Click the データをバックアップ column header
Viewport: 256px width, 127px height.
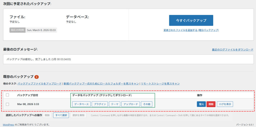[x=102, y=95]
